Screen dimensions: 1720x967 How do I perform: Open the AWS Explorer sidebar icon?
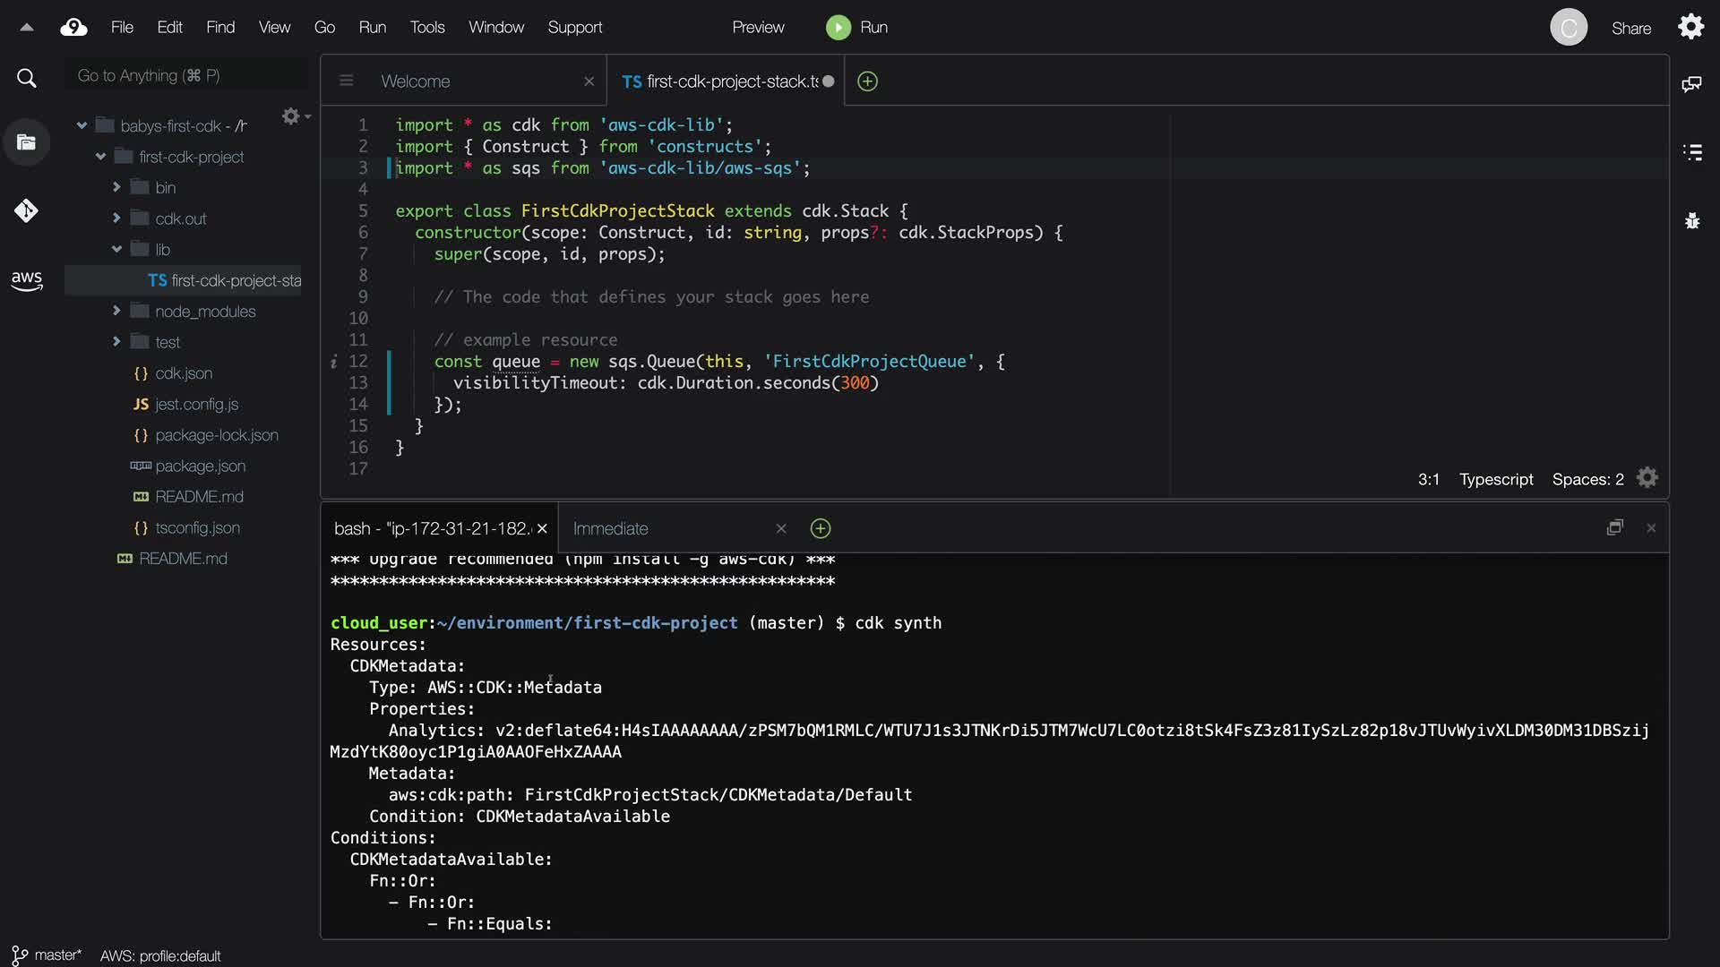27,280
